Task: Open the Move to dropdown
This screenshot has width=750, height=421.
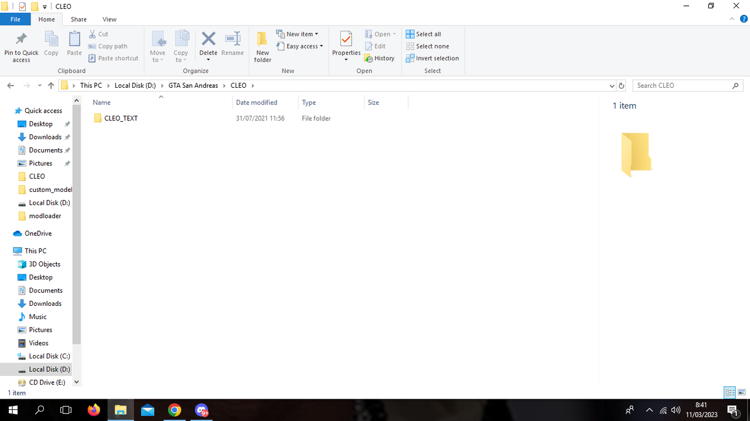Action: click(158, 47)
